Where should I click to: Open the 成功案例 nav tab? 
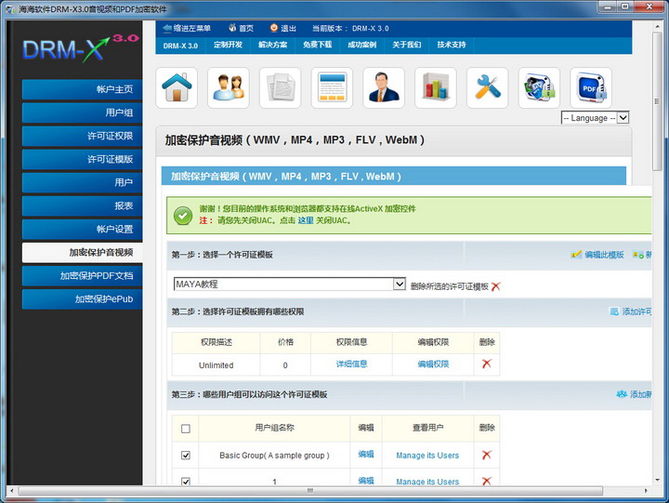362,45
